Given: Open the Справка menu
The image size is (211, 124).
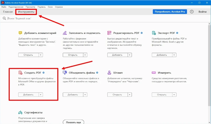Looking at the screenshot, I should (59, 7).
